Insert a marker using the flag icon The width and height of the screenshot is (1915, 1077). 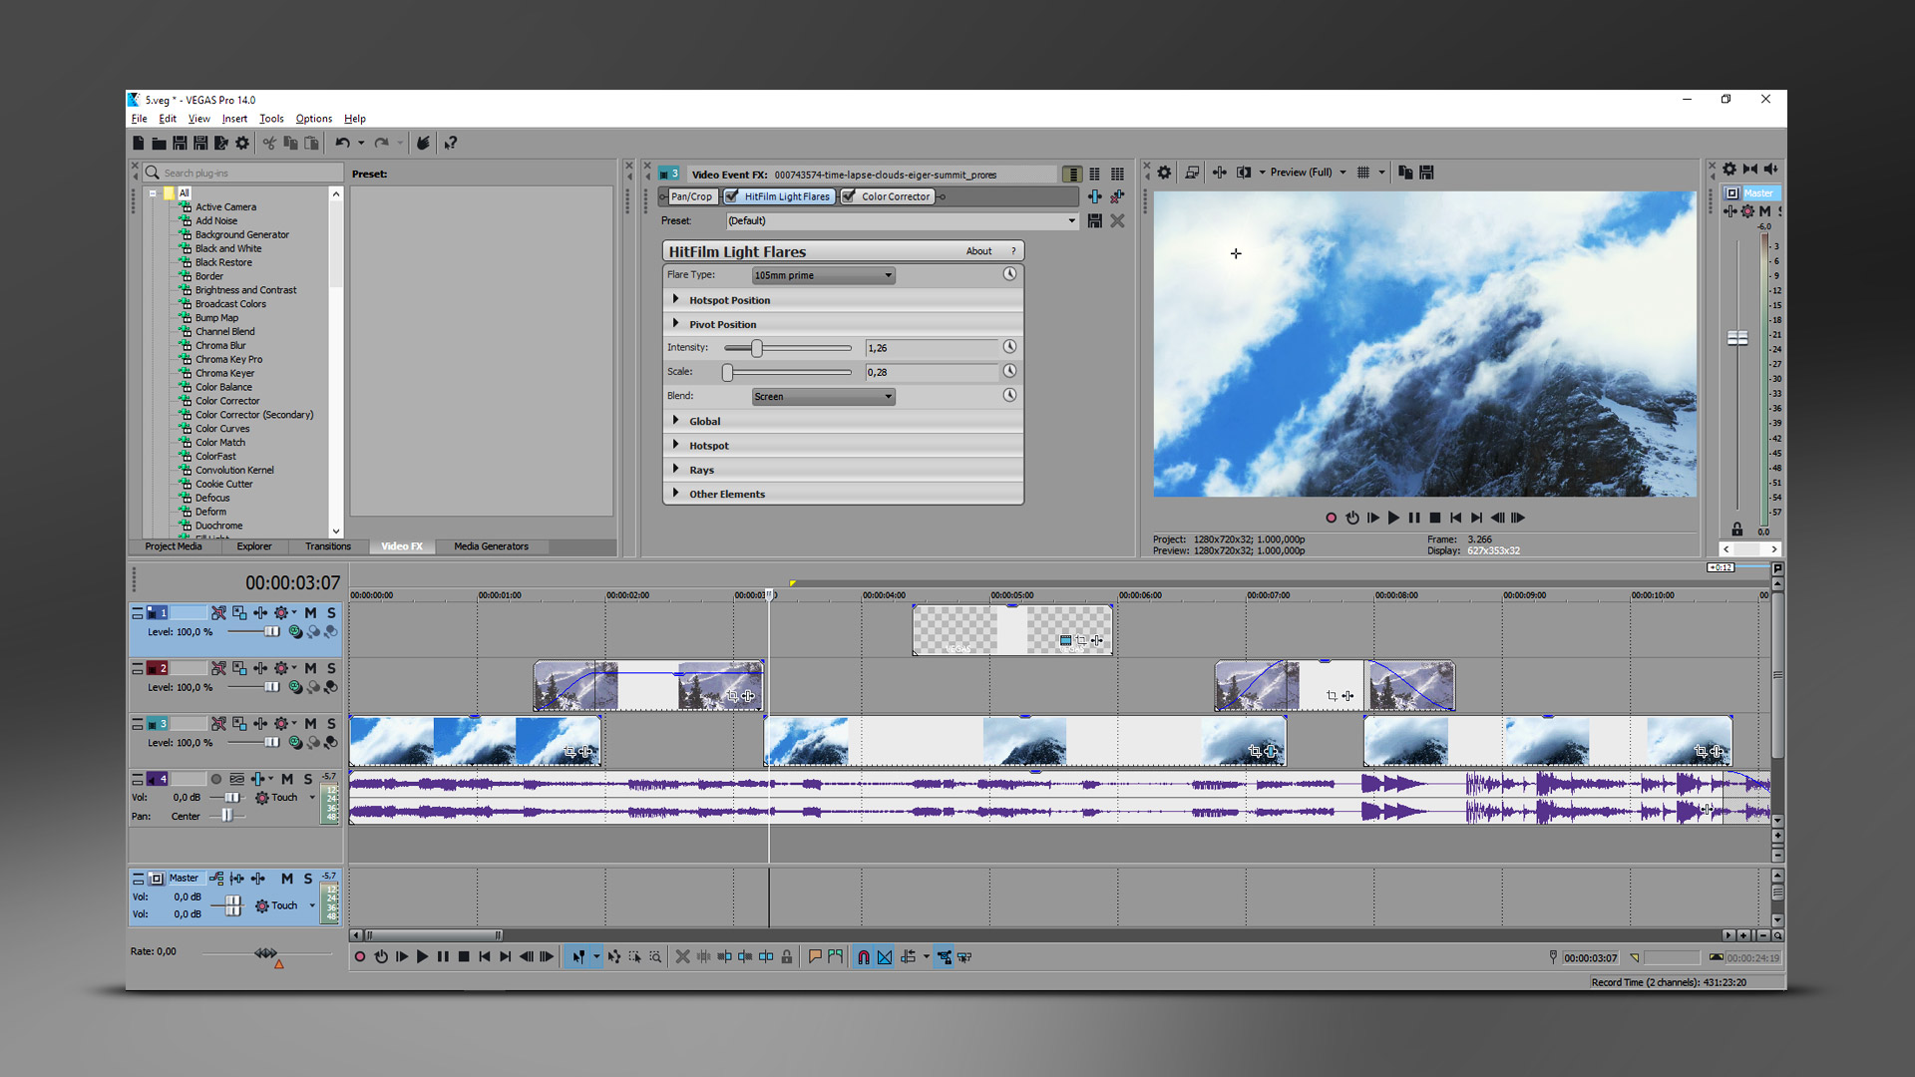point(815,957)
